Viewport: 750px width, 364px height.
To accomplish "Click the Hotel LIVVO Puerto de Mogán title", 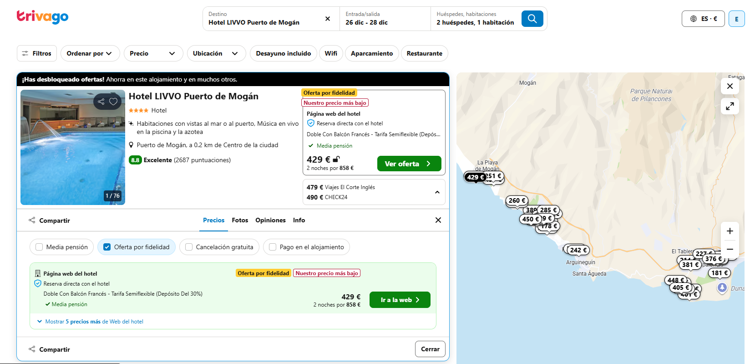I will tap(193, 96).
